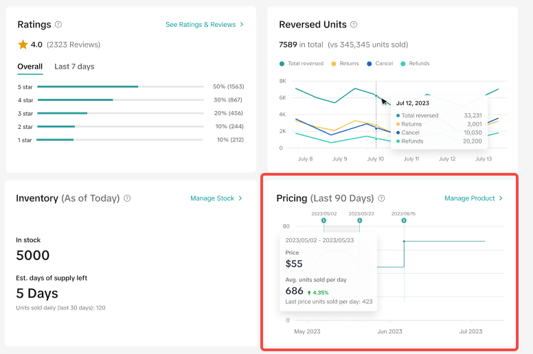
Task: Click the info icon beside Reversed Units
Action: (354, 25)
